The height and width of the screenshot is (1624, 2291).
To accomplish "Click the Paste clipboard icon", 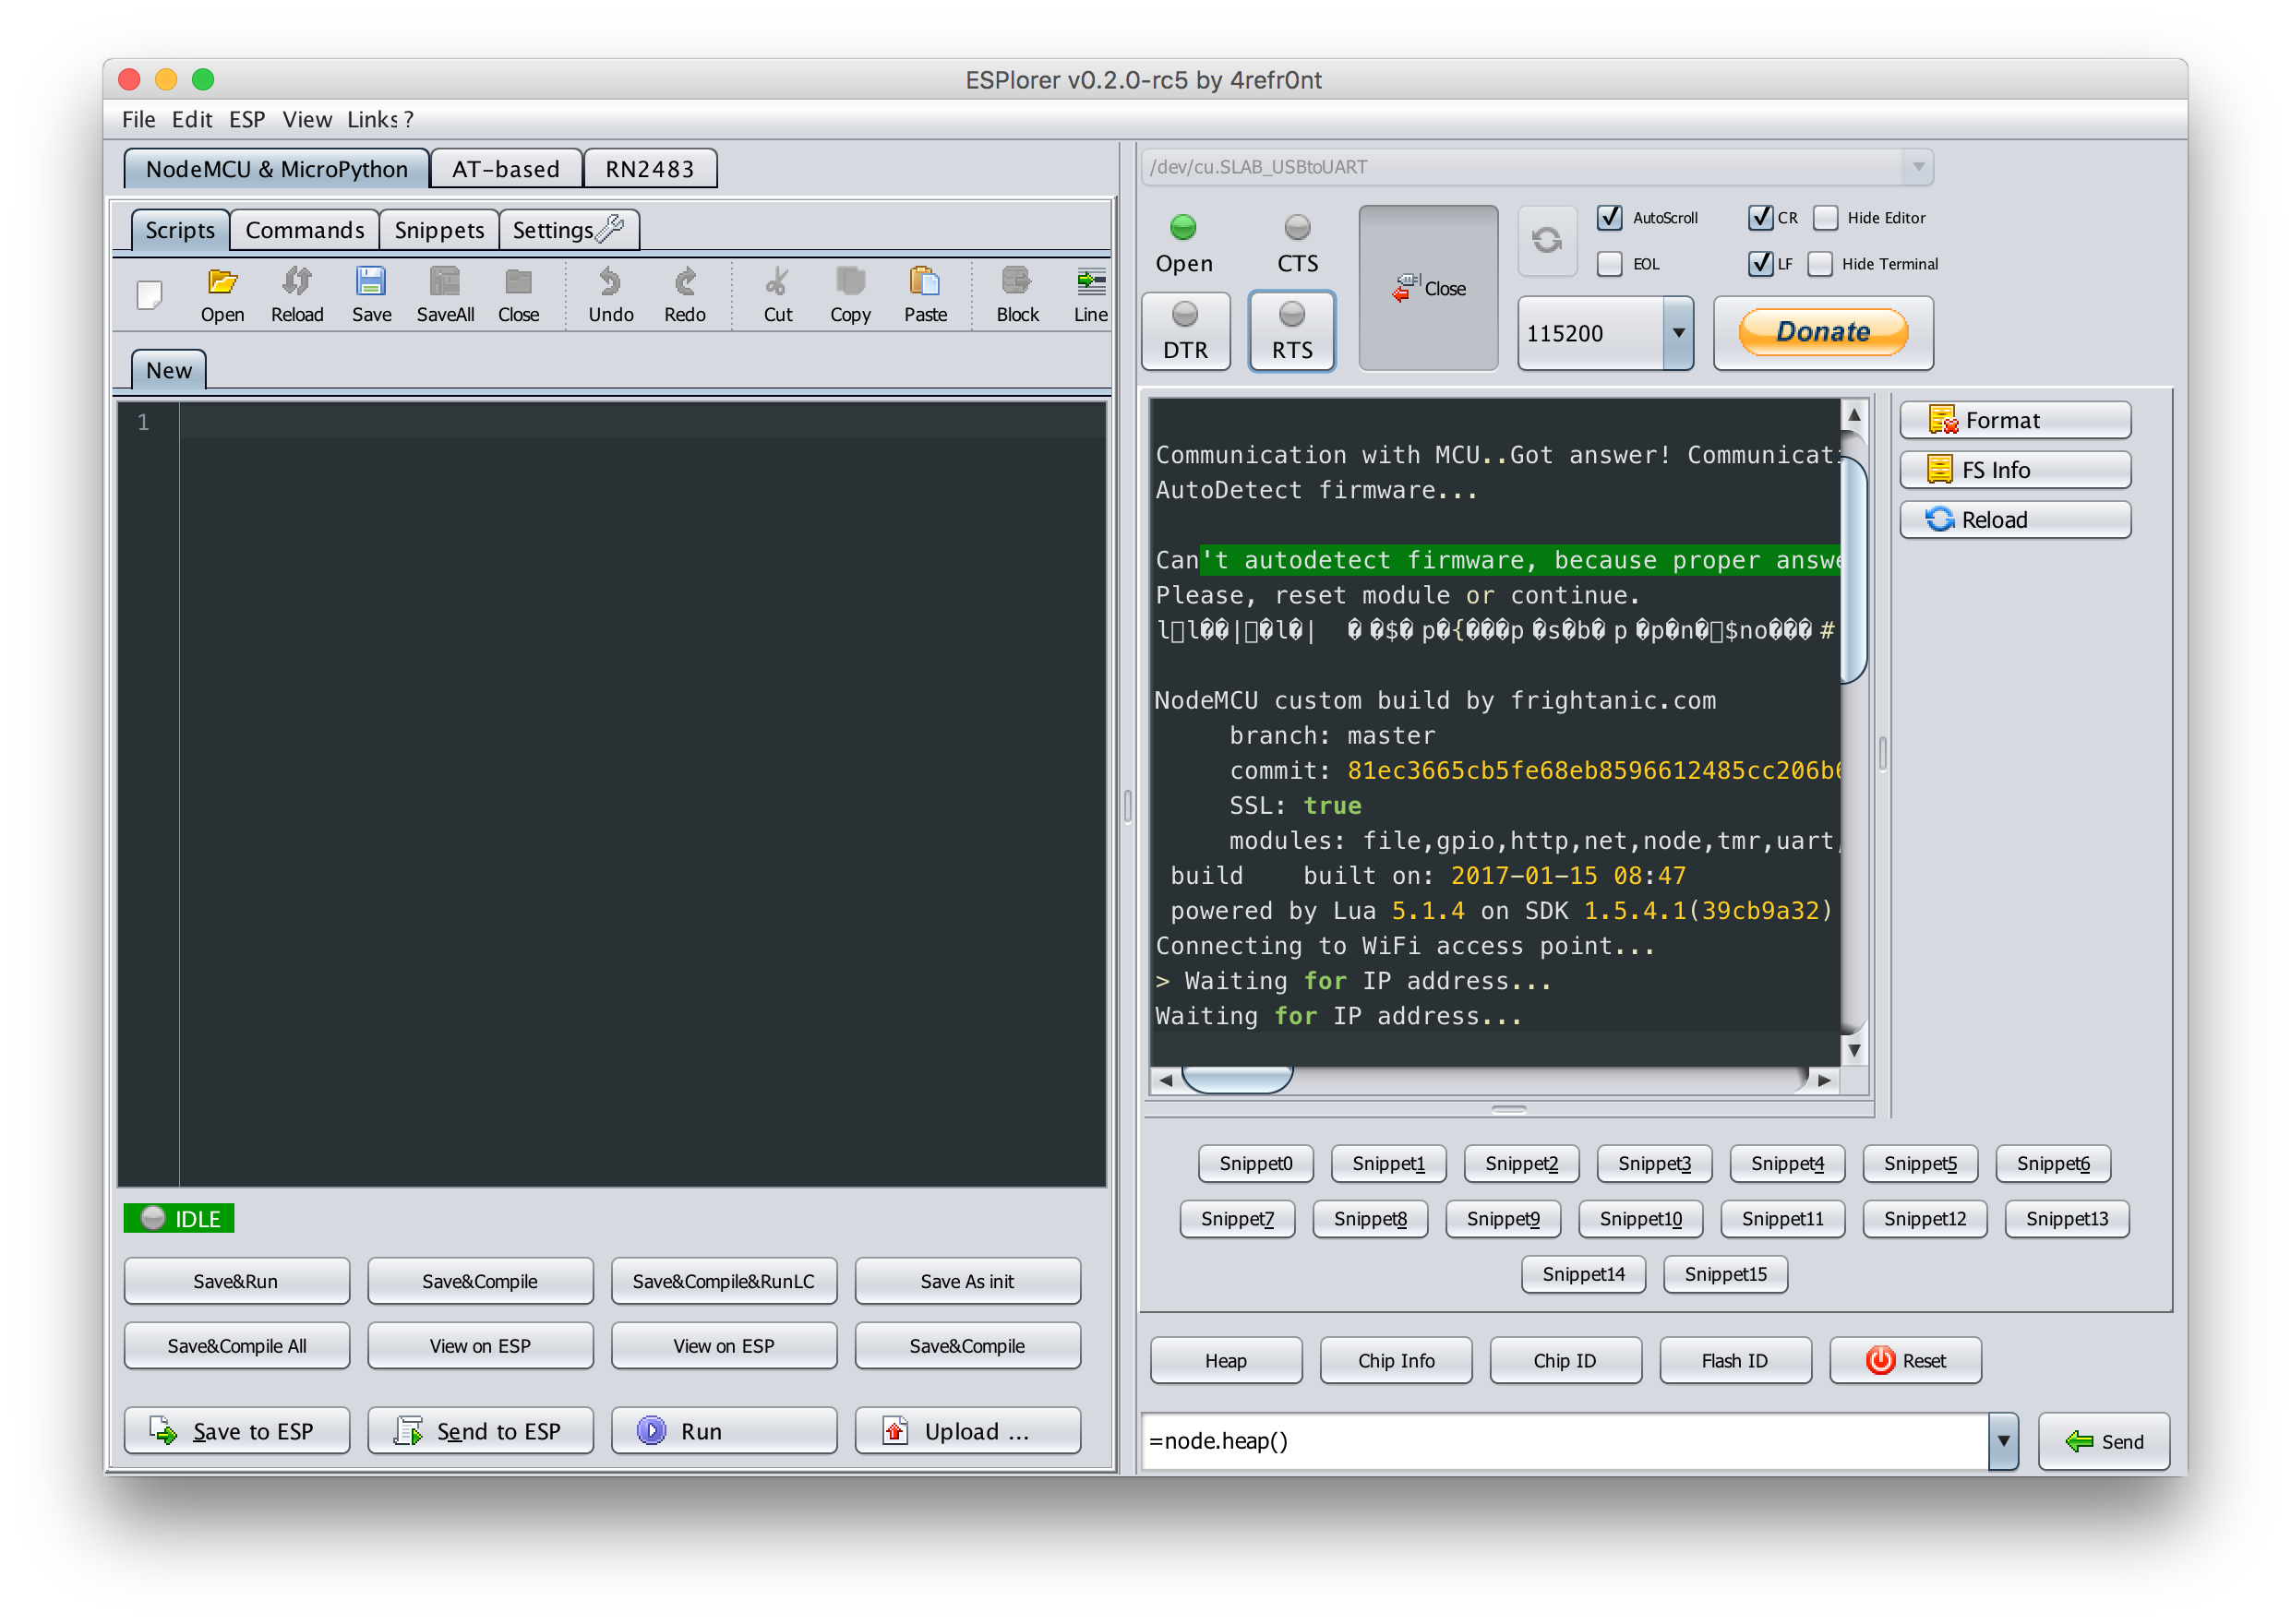I will (924, 283).
